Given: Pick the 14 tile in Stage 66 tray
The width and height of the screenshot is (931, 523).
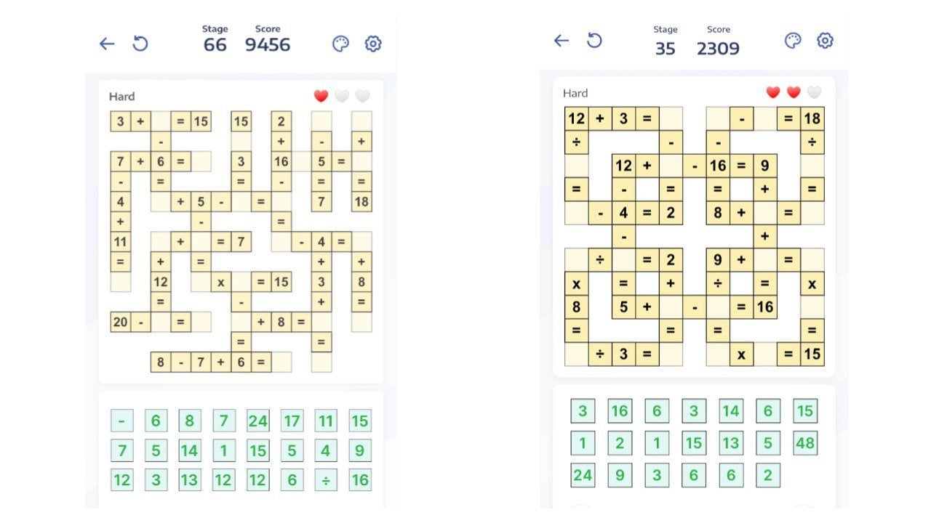Looking at the screenshot, I should (189, 450).
